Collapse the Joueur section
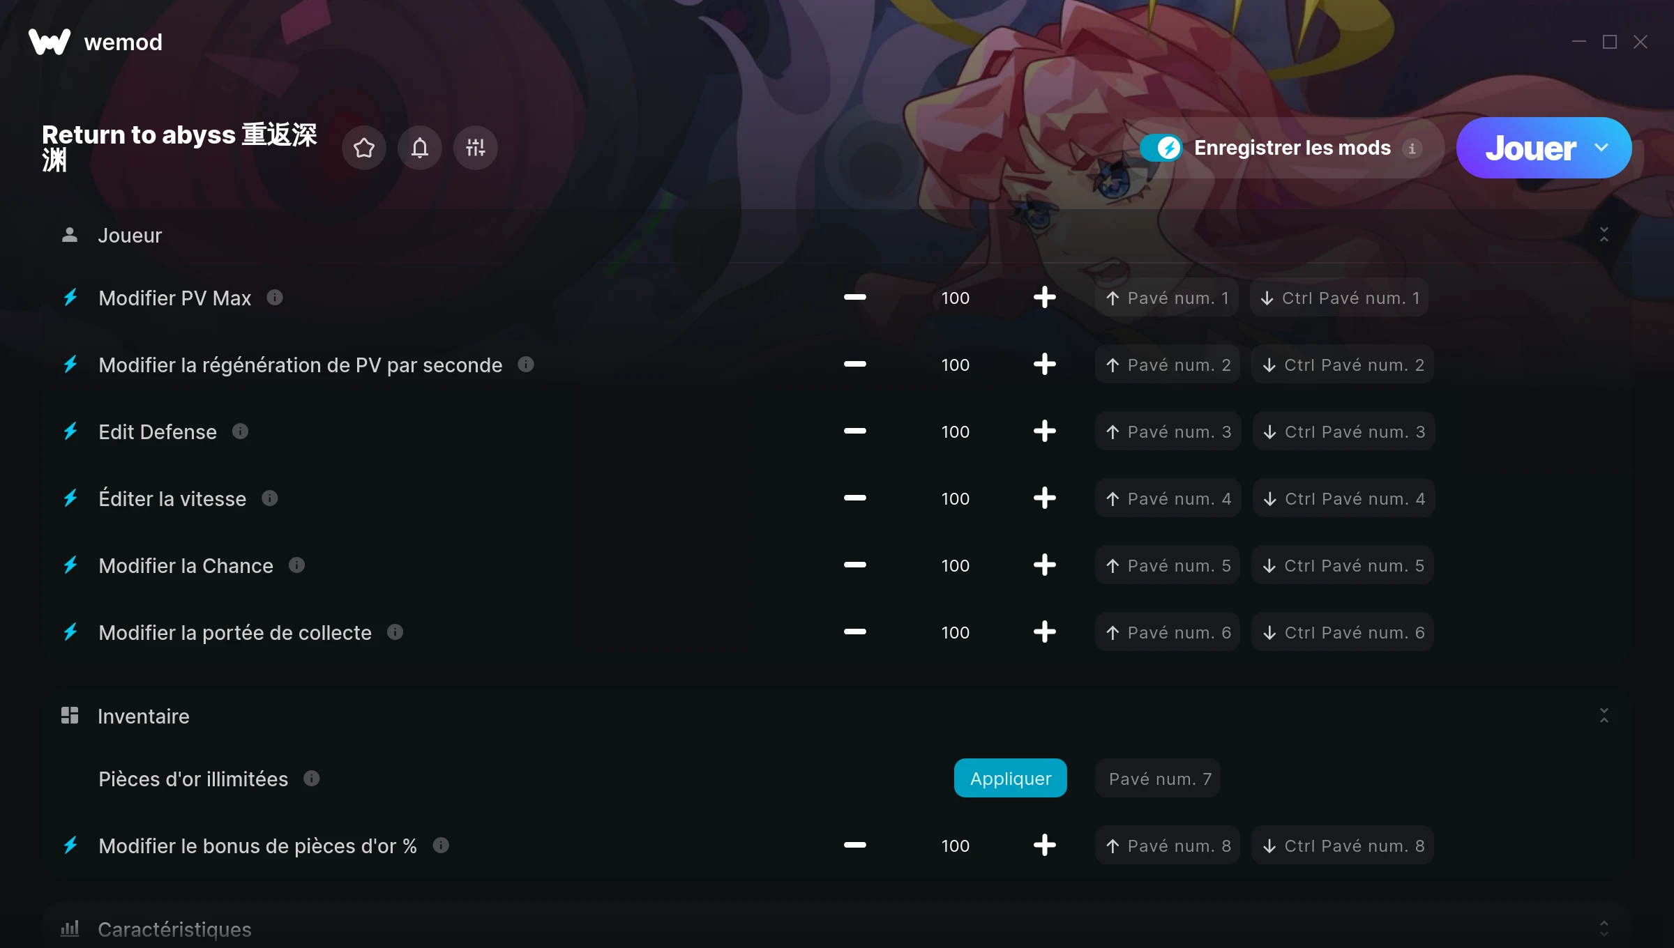Image resolution: width=1674 pixels, height=948 pixels. pyautogui.click(x=1604, y=235)
